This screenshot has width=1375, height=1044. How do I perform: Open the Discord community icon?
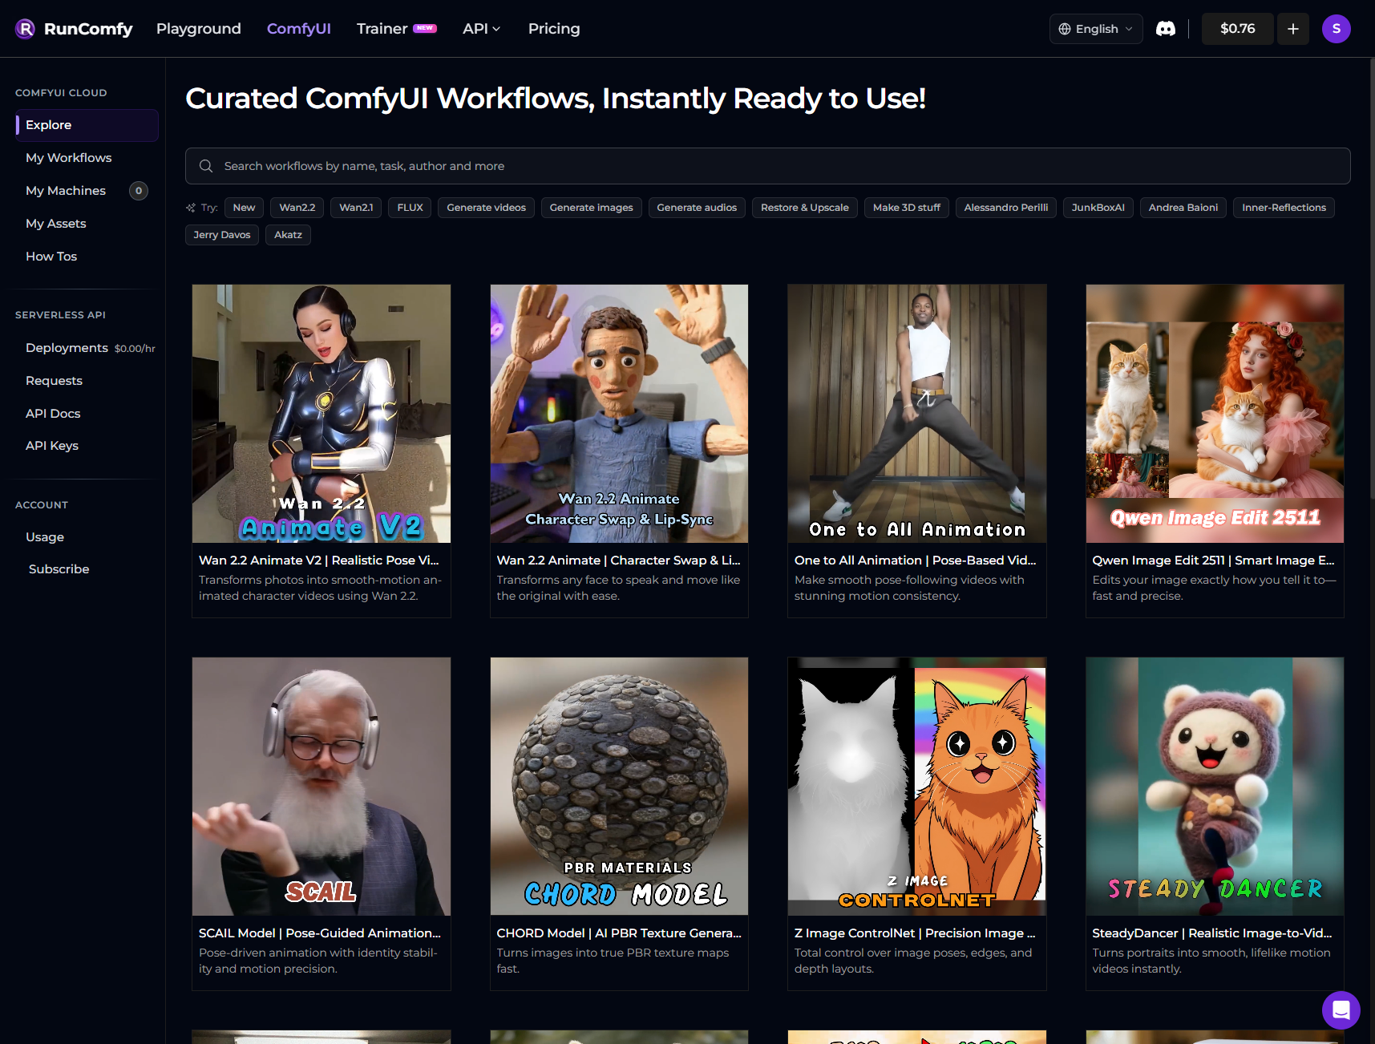1165,29
